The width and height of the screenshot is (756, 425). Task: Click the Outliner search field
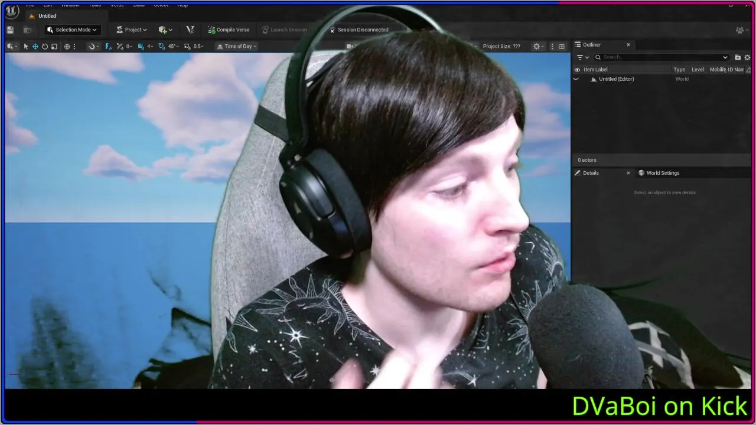661,57
